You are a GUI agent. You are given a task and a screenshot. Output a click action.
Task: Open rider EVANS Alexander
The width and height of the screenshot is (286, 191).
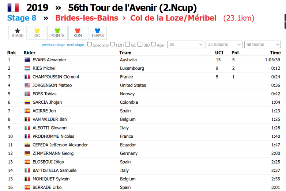(x=49, y=60)
